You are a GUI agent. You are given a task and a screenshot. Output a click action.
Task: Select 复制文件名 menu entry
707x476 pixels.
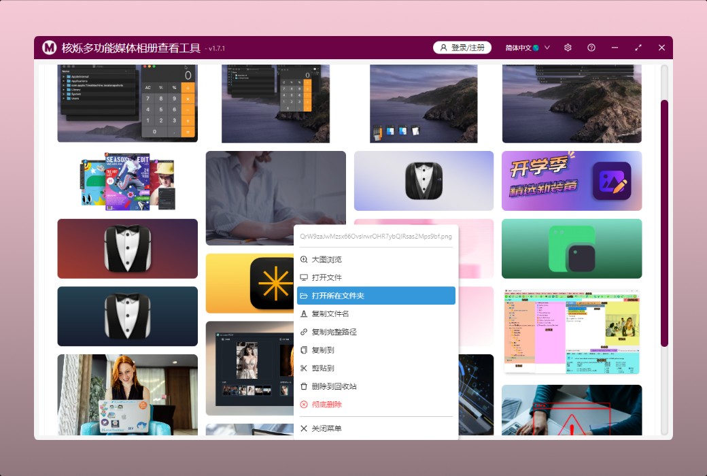point(330,313)
